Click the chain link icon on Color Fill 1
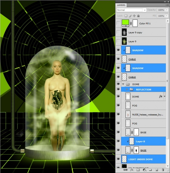This screenshot has width=170, height=173. [x=131, y=23]
